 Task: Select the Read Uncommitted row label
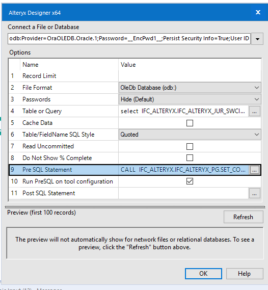48,146
